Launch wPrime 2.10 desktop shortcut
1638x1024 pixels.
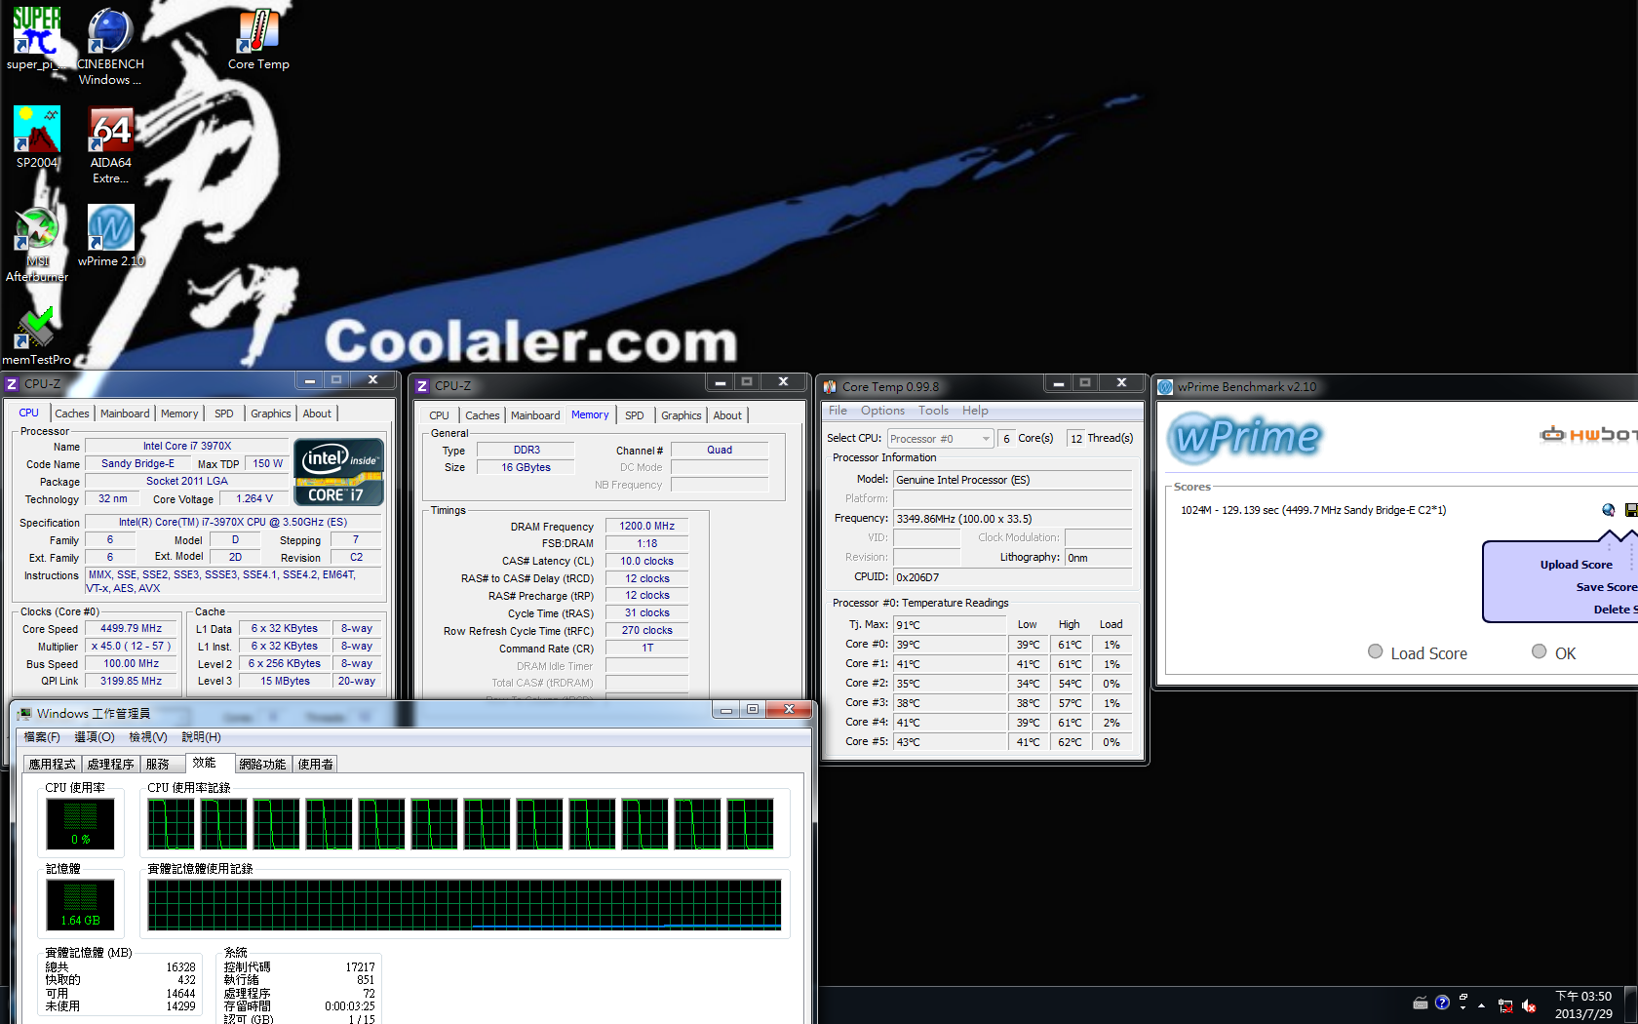110,235
